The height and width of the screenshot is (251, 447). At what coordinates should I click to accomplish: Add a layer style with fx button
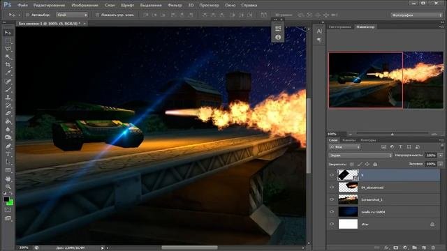click(x=386, y=248)
